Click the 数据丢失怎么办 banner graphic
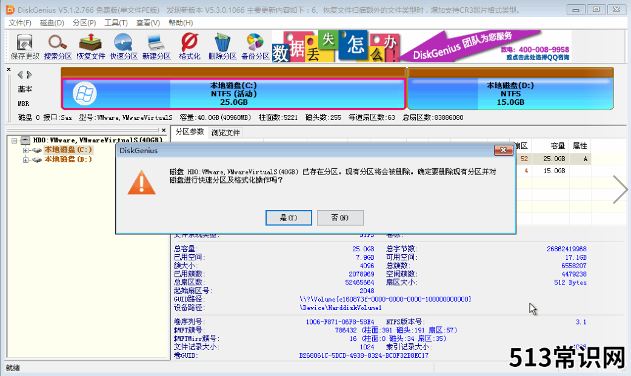 click(336, 47)
